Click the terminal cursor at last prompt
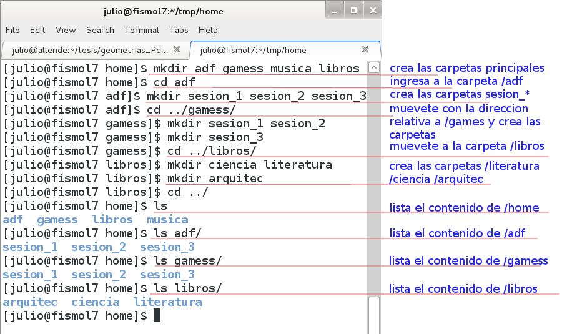The width and height of the screenshot is (567, 334). pyautogui.click(x=157, y=316)
